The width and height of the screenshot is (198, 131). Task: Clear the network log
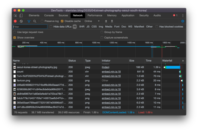[x=21, y=21]
